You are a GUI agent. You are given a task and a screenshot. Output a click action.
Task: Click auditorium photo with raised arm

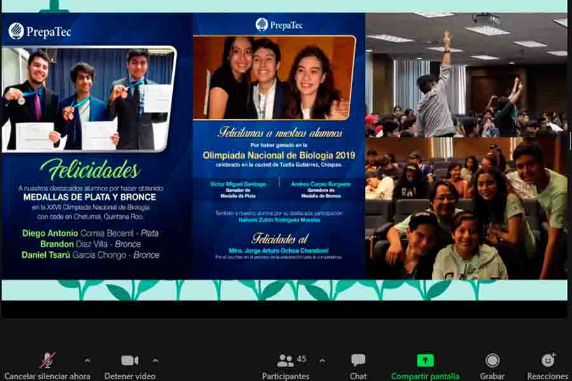[x=466, y=75]
